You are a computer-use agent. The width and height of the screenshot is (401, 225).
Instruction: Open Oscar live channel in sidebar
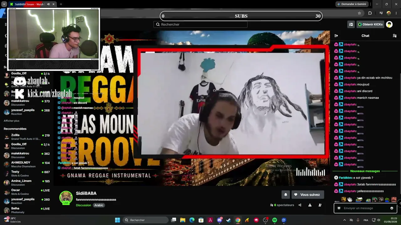pyautogui.click(x=27, y=192)
